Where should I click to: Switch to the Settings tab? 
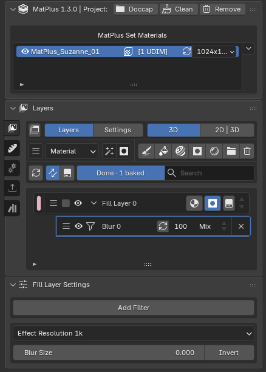coord(118,130)
